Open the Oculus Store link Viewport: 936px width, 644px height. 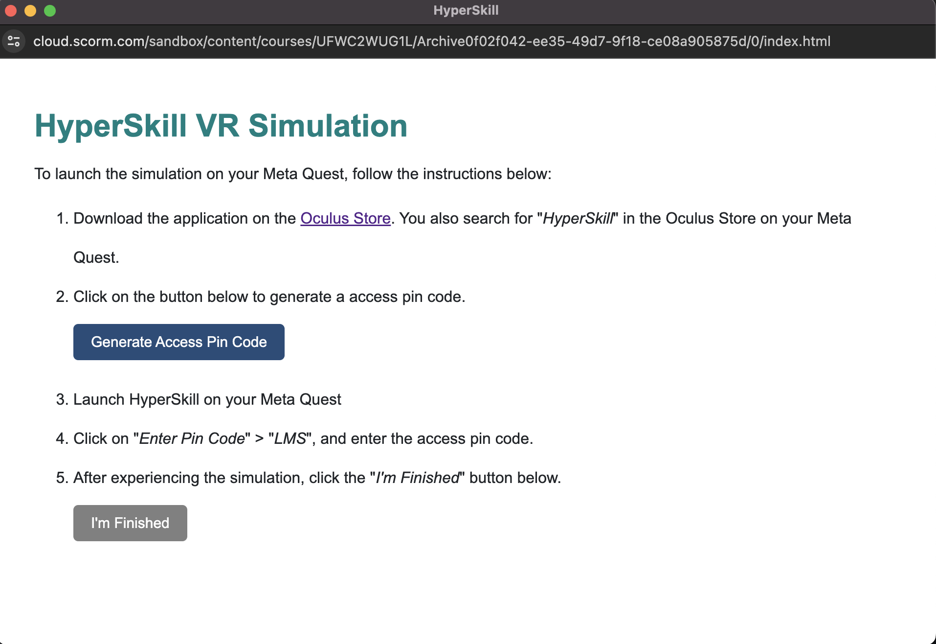click(x=345, y=218)
